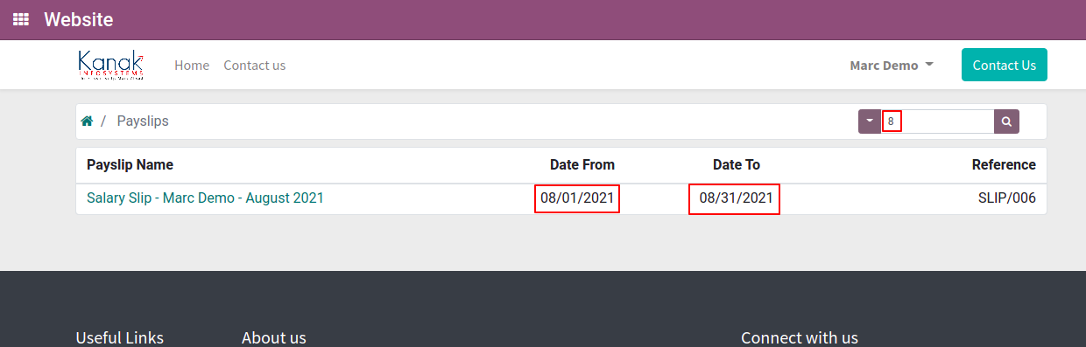Open the Marc Demo user dropdown
The width and height of the screenshot is (1086, 347).
tap(892, 66)
